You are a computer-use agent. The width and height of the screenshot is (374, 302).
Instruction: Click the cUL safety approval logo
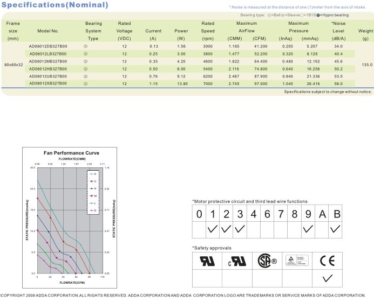coord(237,261)
